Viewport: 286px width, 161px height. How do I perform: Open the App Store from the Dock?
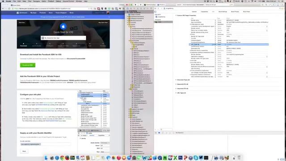129,158
